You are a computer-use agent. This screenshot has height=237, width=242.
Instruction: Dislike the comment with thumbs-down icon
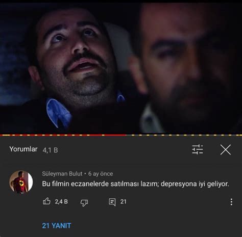[84, 202]
